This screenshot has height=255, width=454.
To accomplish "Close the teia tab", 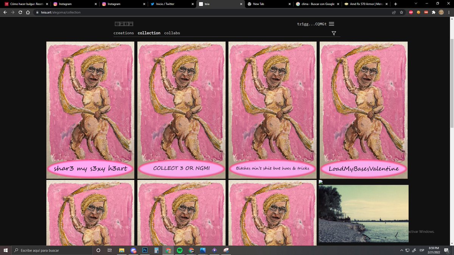I will [240, 4].
